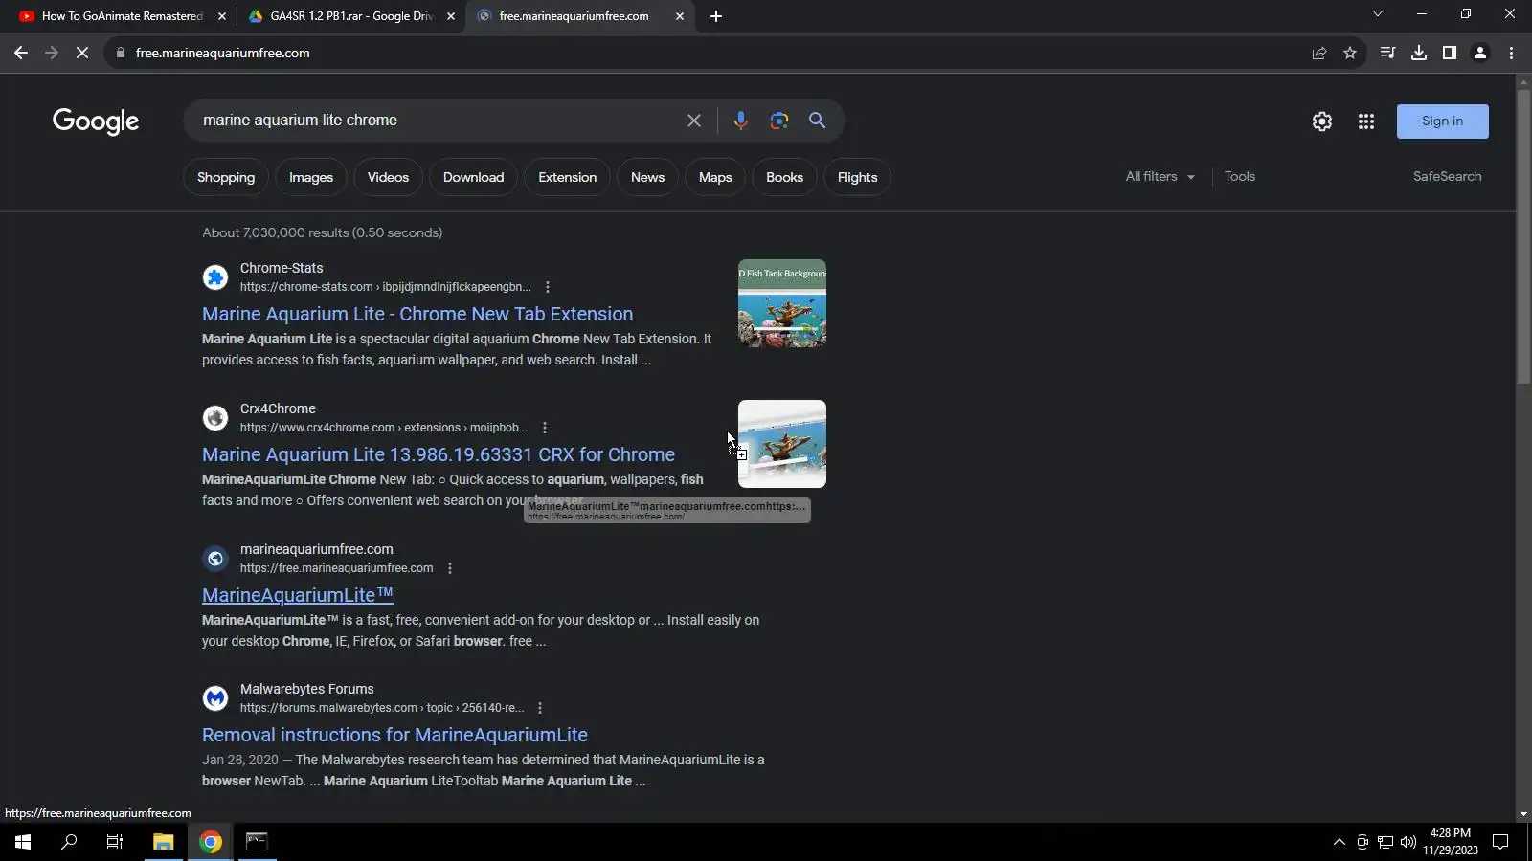Filter results by Shopping
The image size is (1532, 861).
226,177
